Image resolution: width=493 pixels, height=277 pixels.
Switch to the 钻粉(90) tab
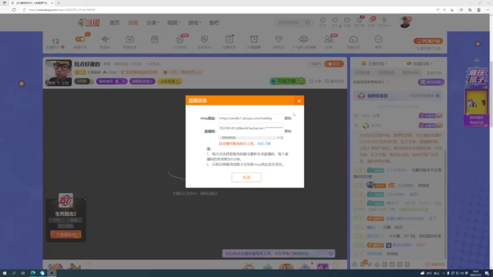coord(434,73)
